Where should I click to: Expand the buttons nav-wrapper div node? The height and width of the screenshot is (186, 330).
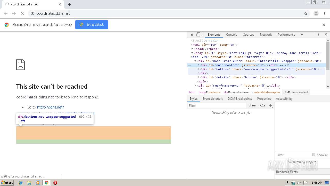click(x=199, y=69)
